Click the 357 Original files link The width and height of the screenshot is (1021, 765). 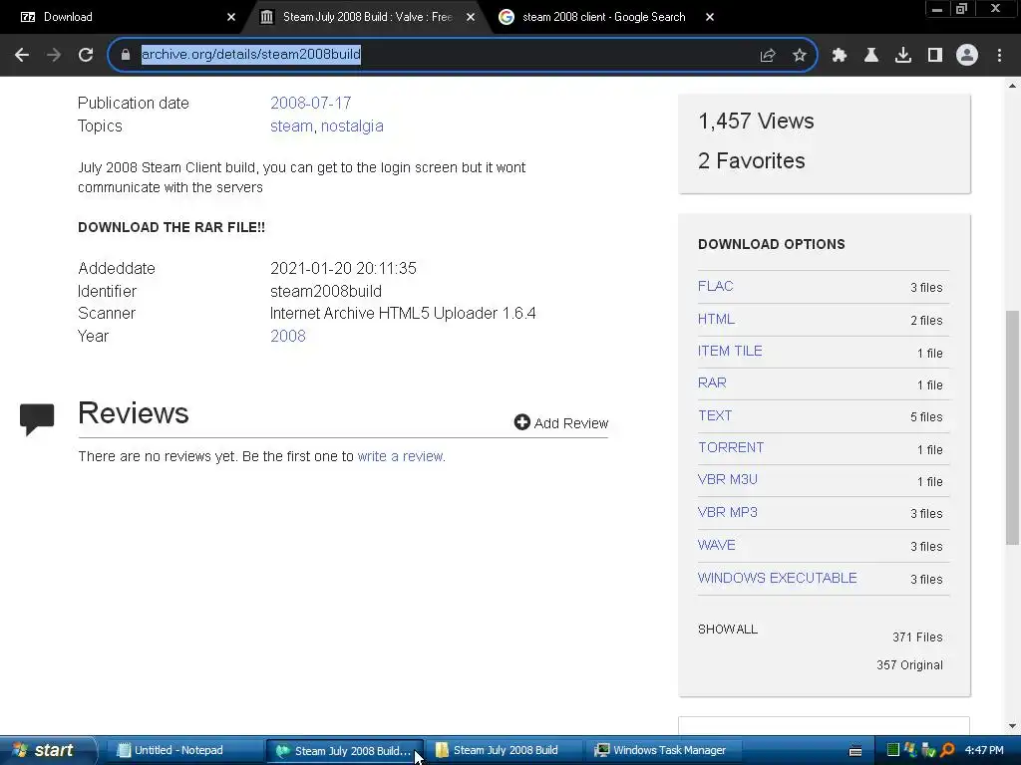909,664
